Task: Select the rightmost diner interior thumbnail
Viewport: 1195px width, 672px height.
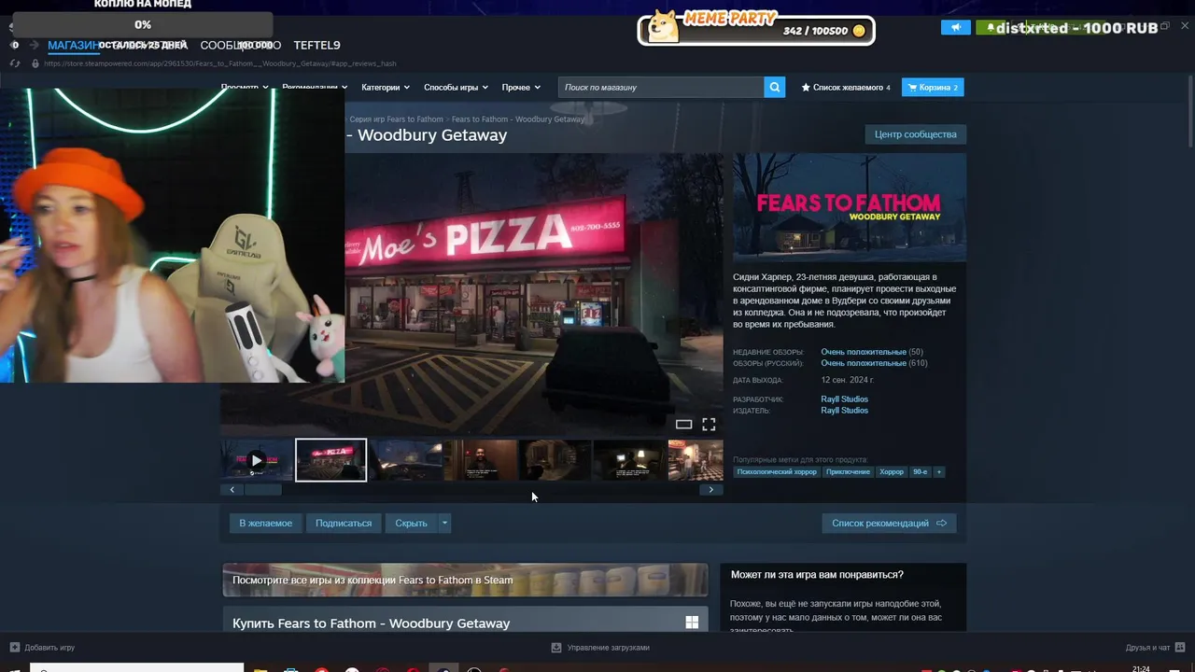Action: (696, 460)
